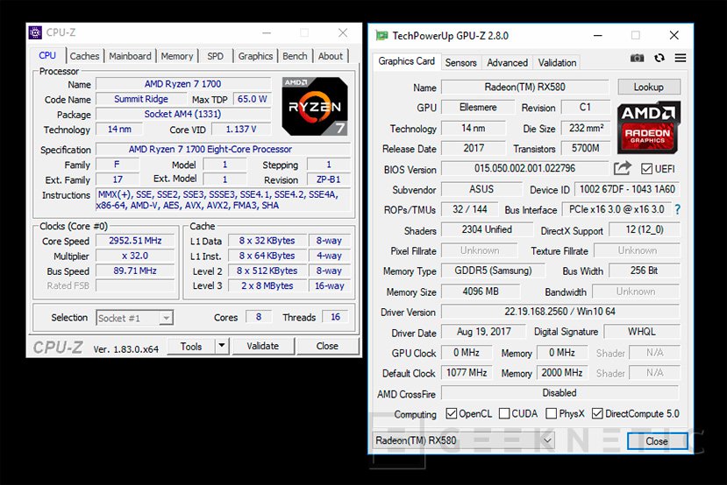Expand the Tools dropdown arrow in CPU-Z
The width and height of the screenshot is (727, 485).
[x=222, y=346]
